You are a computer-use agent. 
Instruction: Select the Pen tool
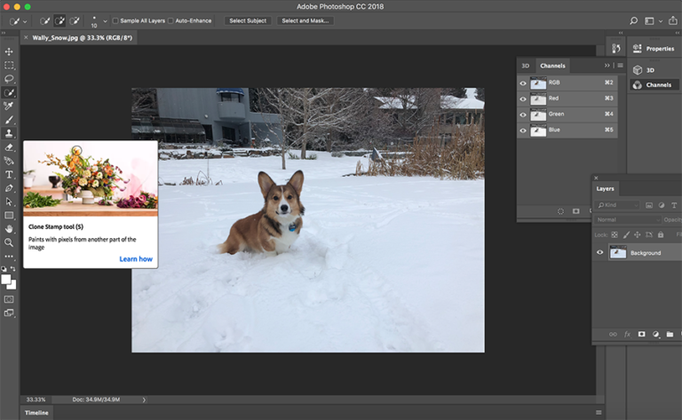pyautogui.click(x=9, y=188)
